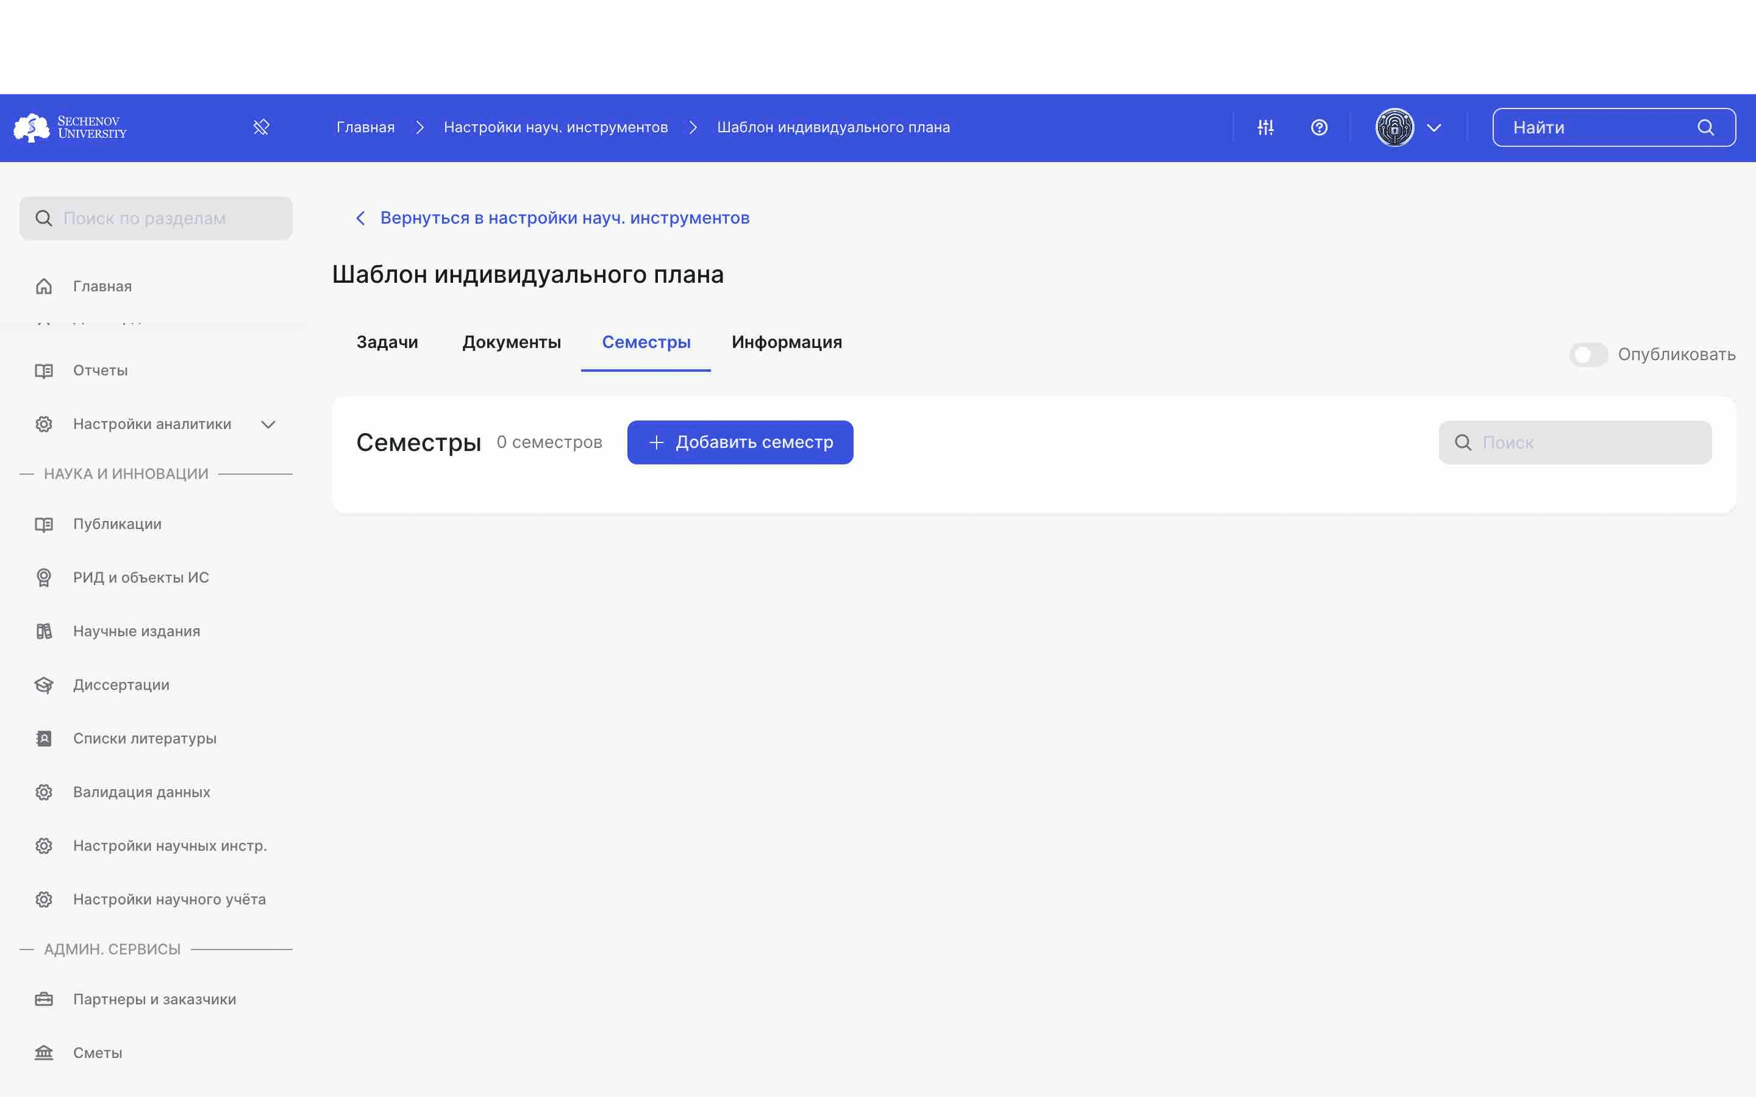
Task: Click the dissertations icon in sidebar
Action: click(43, 684)
